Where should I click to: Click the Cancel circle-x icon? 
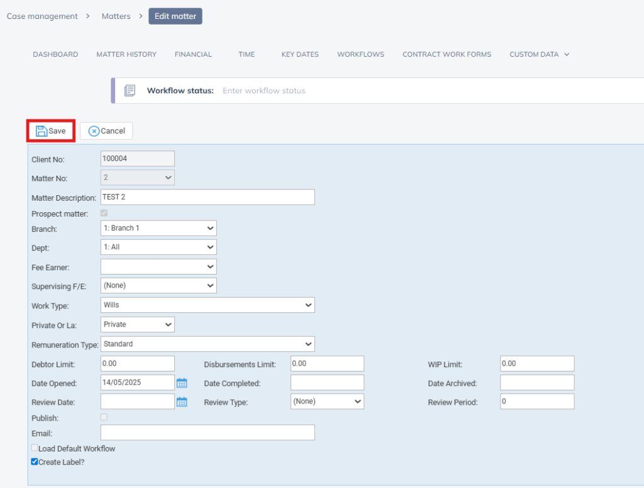point(94,131)
